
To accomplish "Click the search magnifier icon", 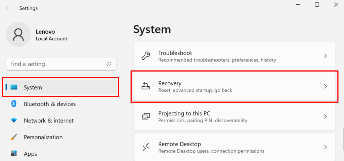I will (x=109, y=64).
